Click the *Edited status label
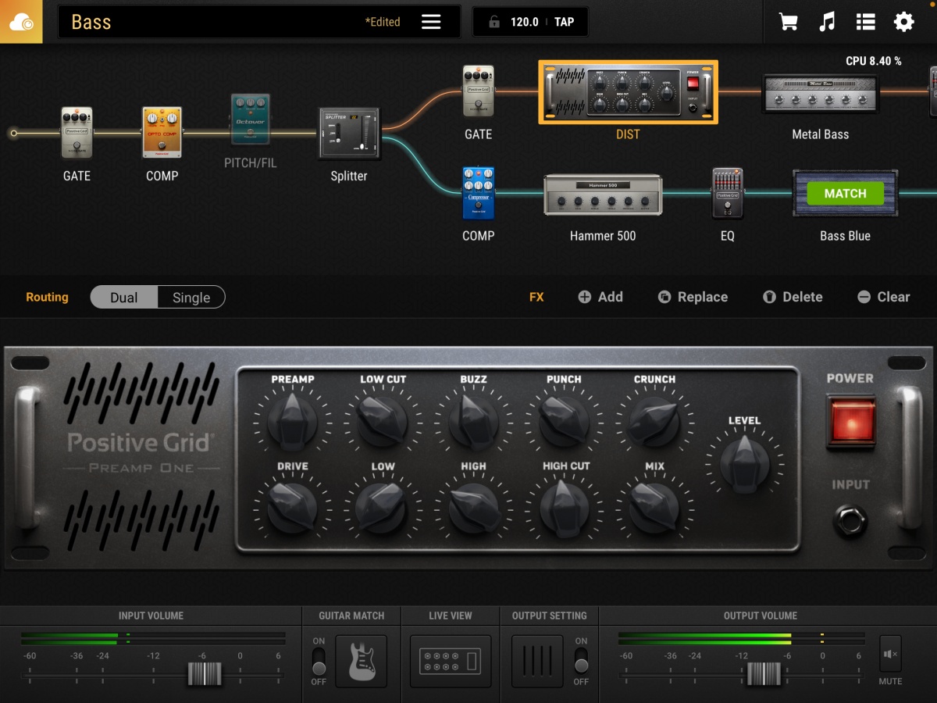Image resolution: width=937 pixels, height=703 pixels. point(383,22)
